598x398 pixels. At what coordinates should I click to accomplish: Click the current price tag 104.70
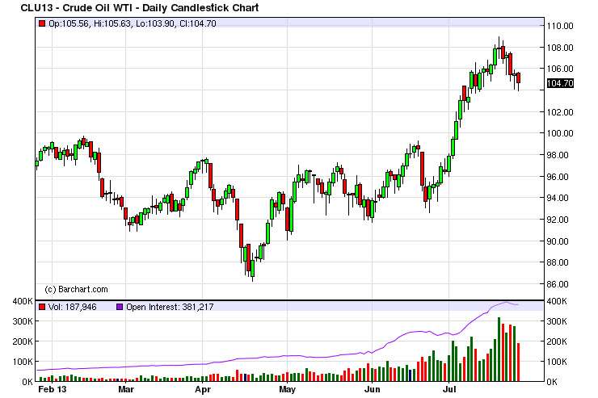pyautogui.click(x=560, y=83)
